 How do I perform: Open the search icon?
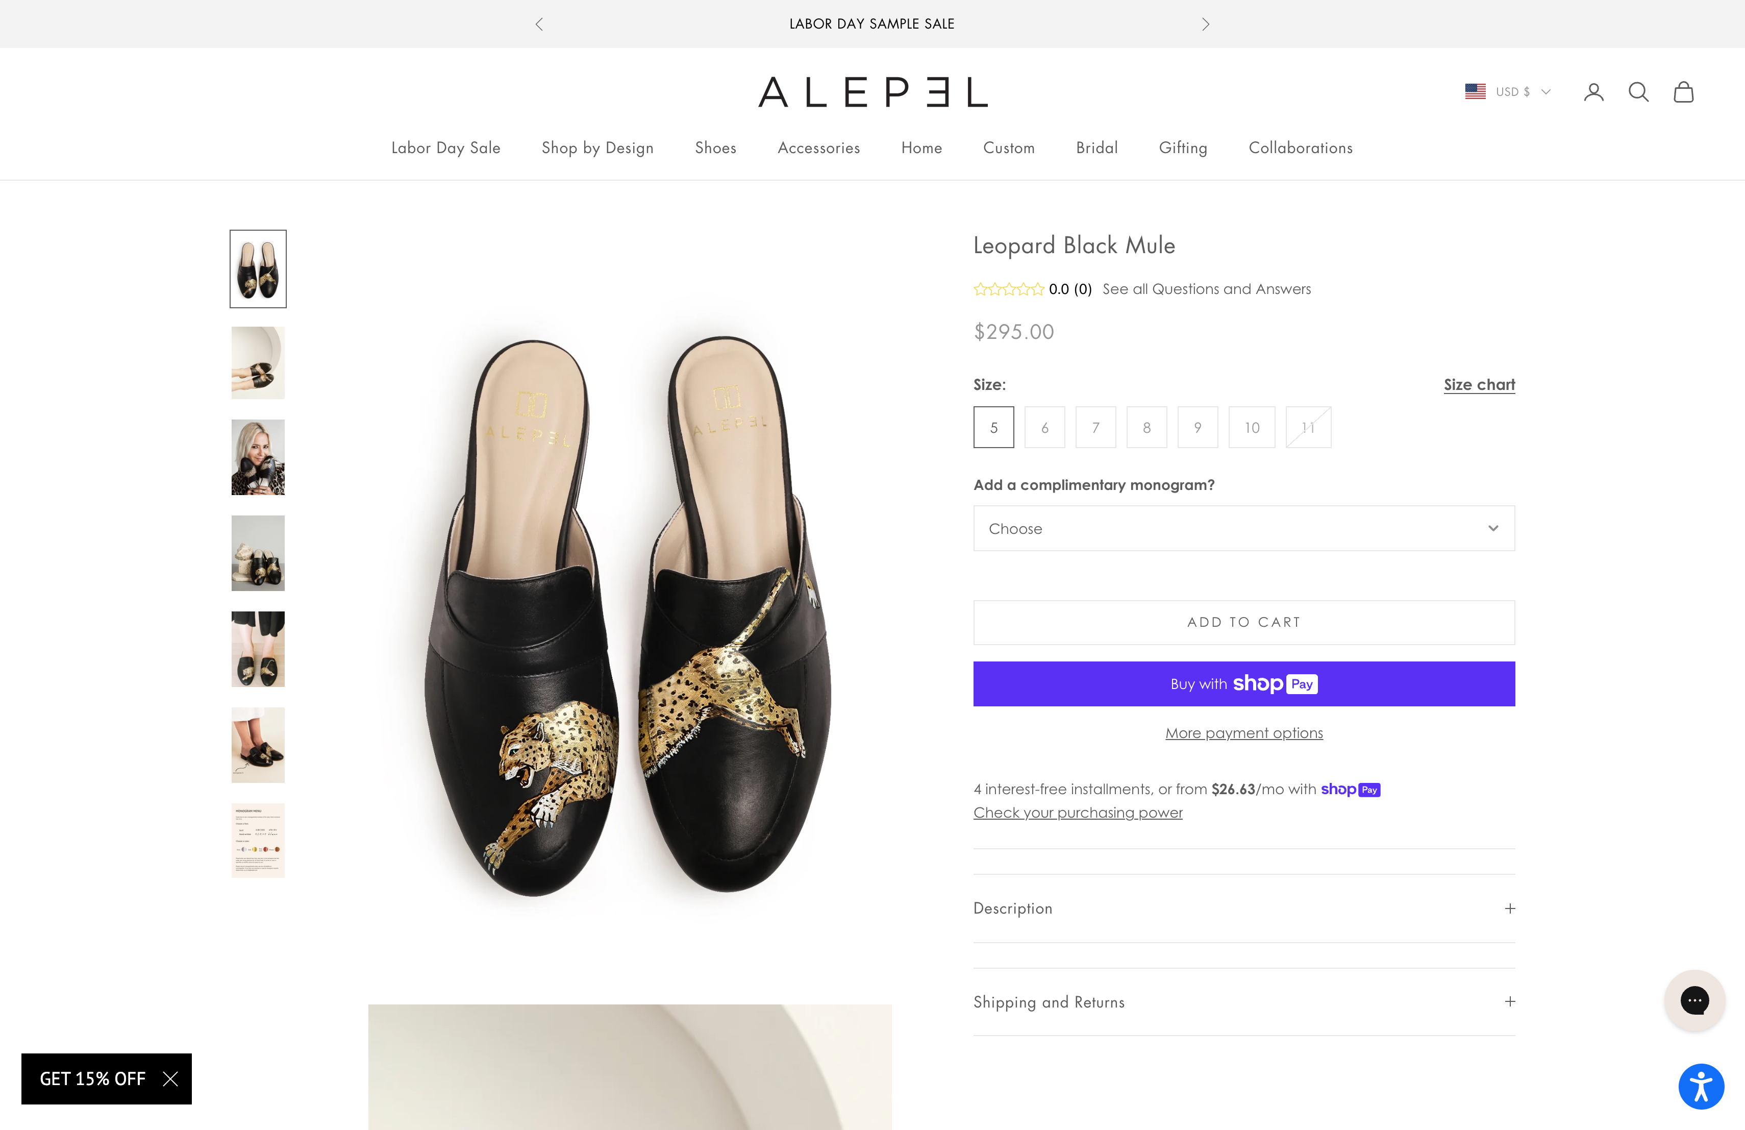1638,92
